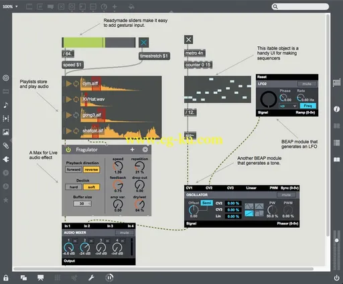Open the LFO2 'up' direction dropdown
343x284 pixels.
(x=288, y=106)
